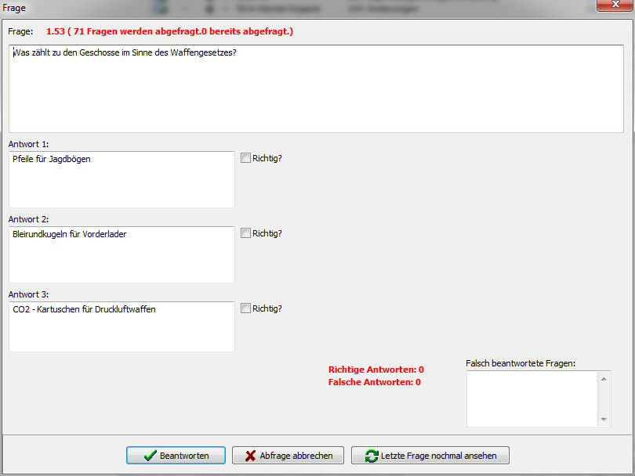Enable the Richtig checkbox for Antwort 3
Screen dimensions: 635x476
pyautogui.click(x=245, y=308)
